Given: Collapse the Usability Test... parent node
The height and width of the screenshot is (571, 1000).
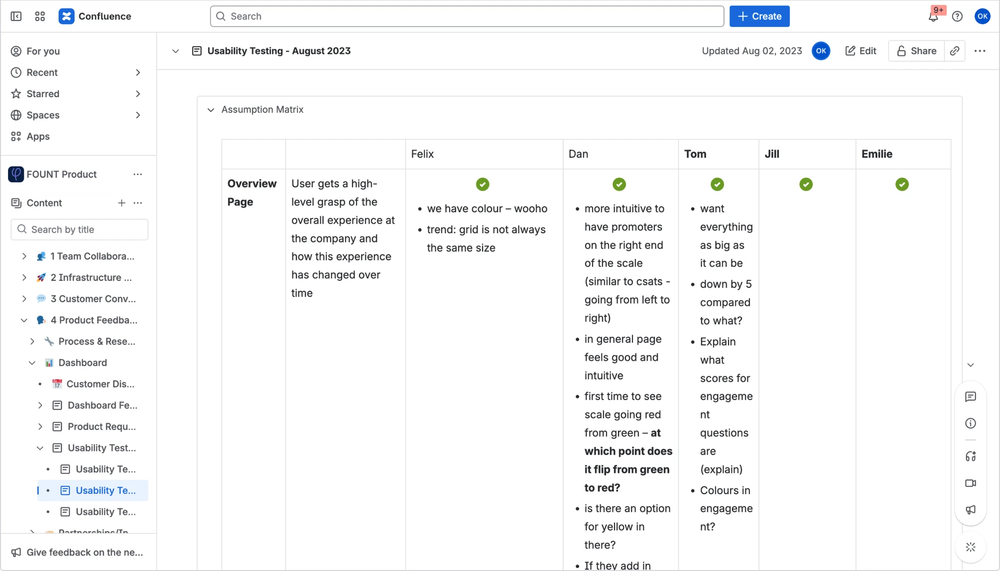Looking at the screenshot, I should click(40, 448).
